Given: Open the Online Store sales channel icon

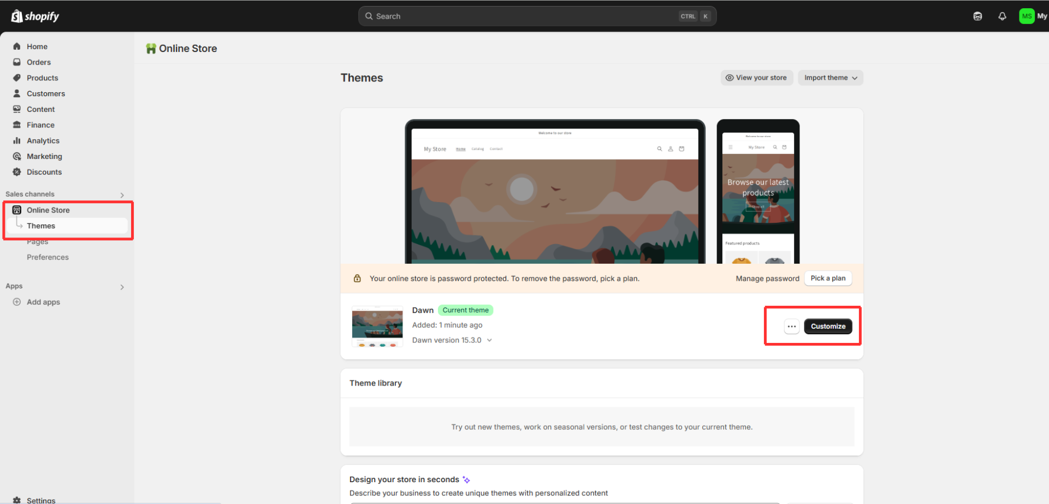Looking at the screenshot, I should [17, 210].
